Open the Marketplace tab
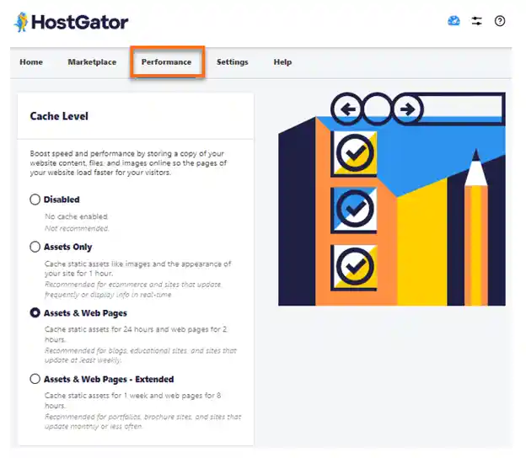 (x=92, y=62)
